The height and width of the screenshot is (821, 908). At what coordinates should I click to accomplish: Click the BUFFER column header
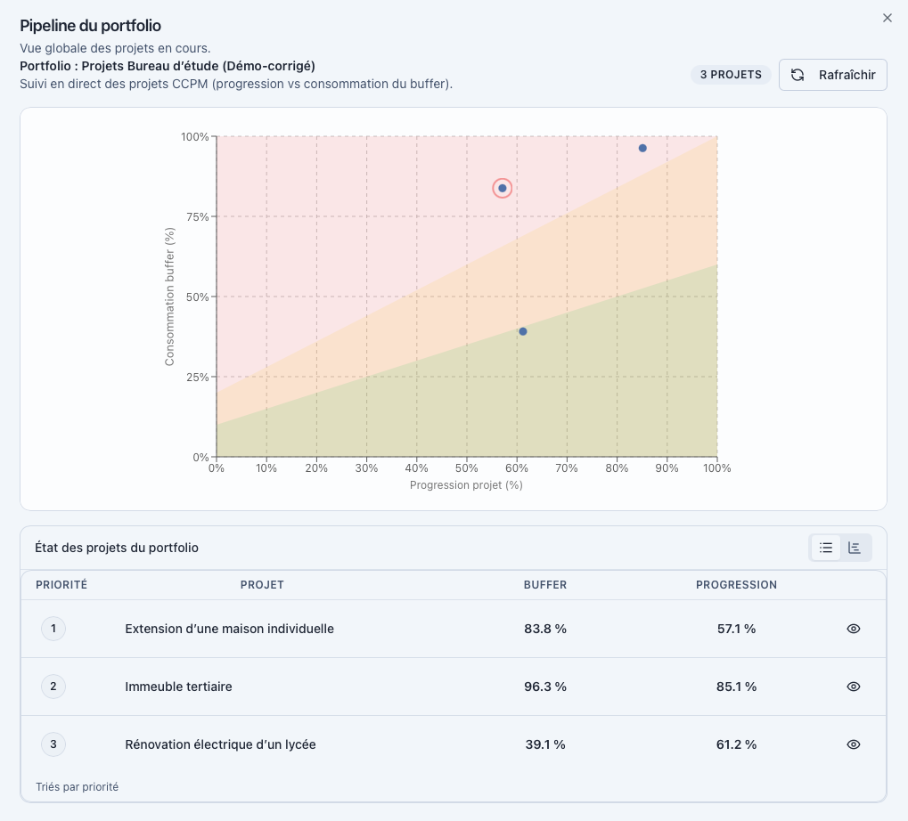[545, 585]
